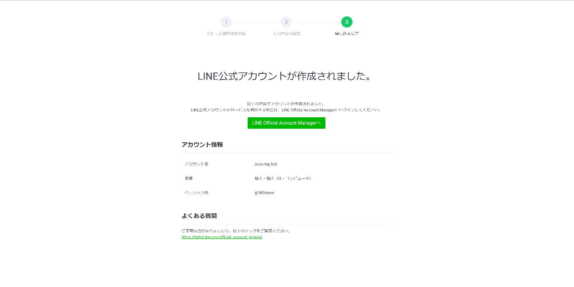Viewport: 574px width, 287px height.
Task: Click the ベーシックID field label
Action: [196, 193]
